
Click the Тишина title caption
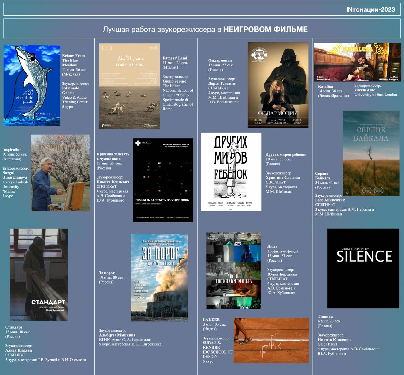tap(325, 317)
